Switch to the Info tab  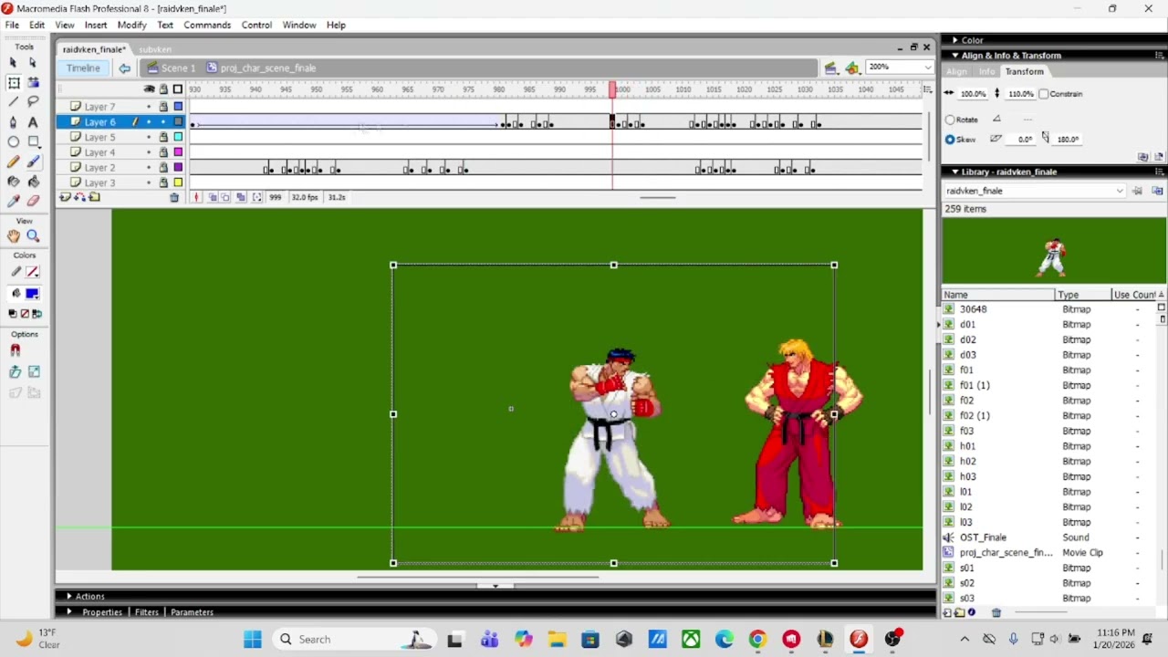986,71
